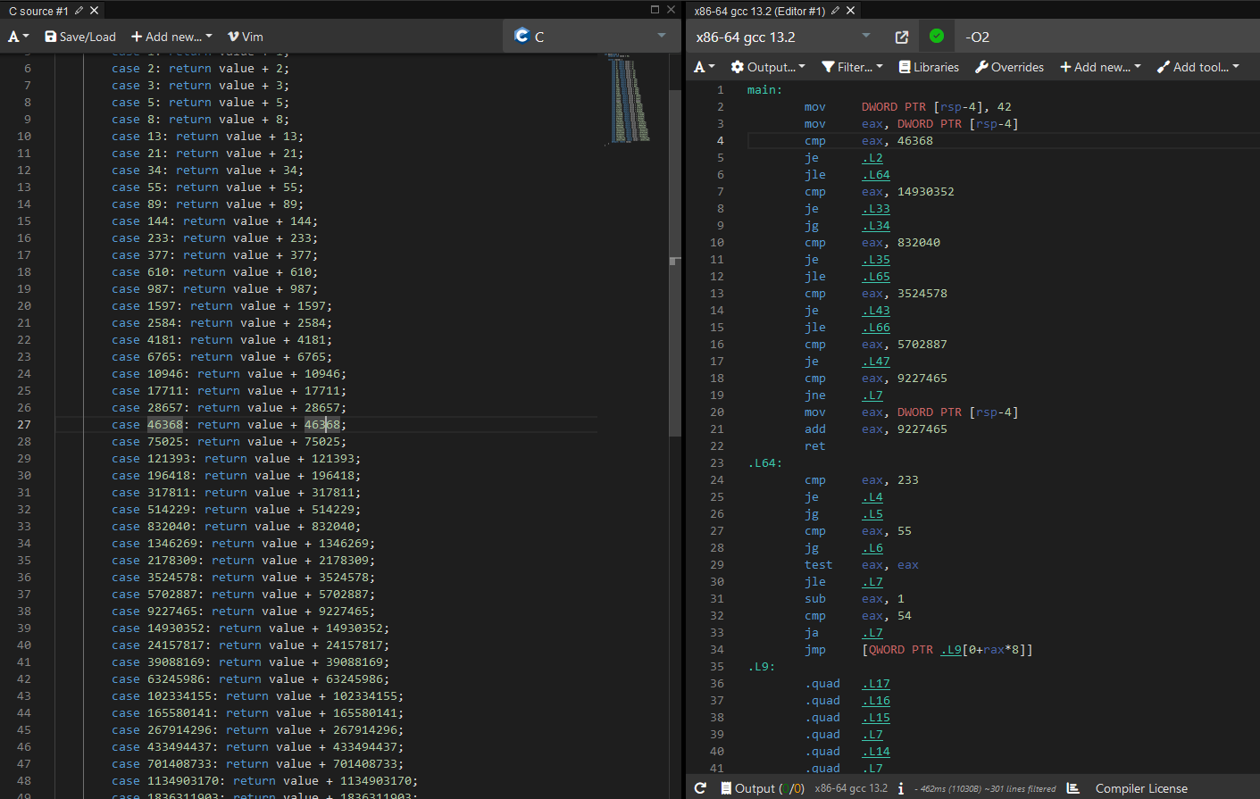Open compiler Overrides
Viewport: 1260px width, 799px height.
click(x=1009, y=67)
